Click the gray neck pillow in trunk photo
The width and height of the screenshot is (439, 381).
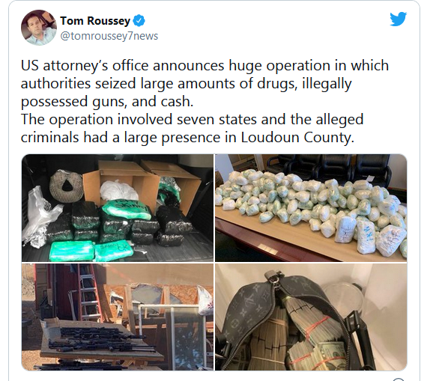pos(67,186)
